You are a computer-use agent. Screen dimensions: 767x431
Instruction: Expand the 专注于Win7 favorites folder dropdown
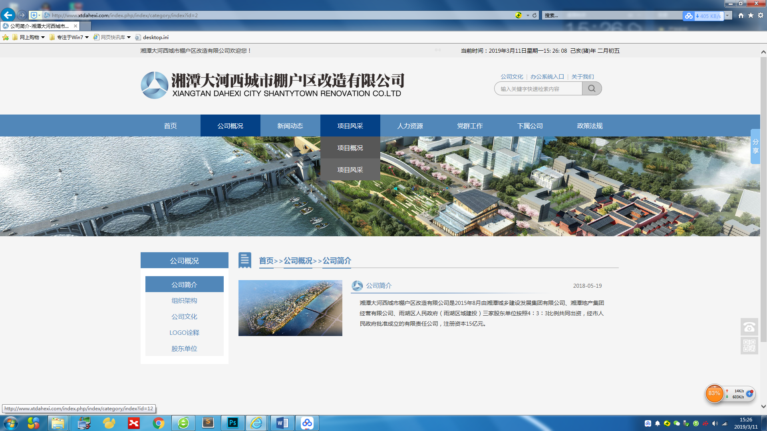[87, 37]
